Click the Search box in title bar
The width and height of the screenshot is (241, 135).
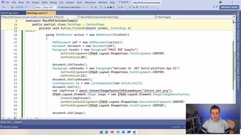pyautogui.click(x=124, y=2)
